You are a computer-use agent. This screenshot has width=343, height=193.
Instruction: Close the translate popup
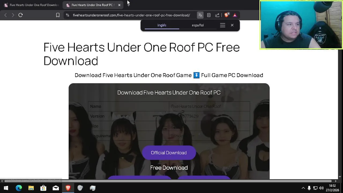pyautogui.click(x=232, y=25)
